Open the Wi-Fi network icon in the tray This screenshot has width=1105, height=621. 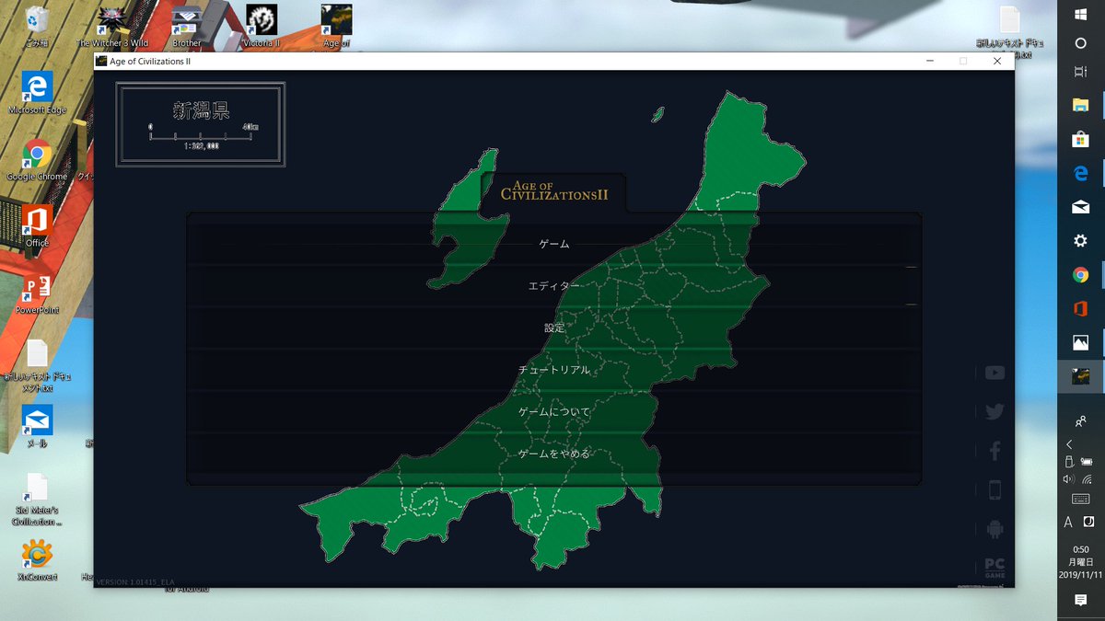[1088, 478]
